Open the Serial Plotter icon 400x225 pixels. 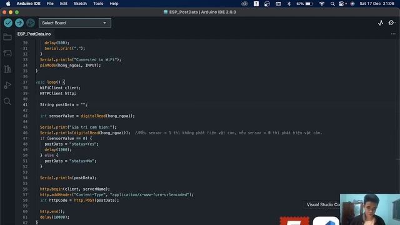click(x=381, y=23)
